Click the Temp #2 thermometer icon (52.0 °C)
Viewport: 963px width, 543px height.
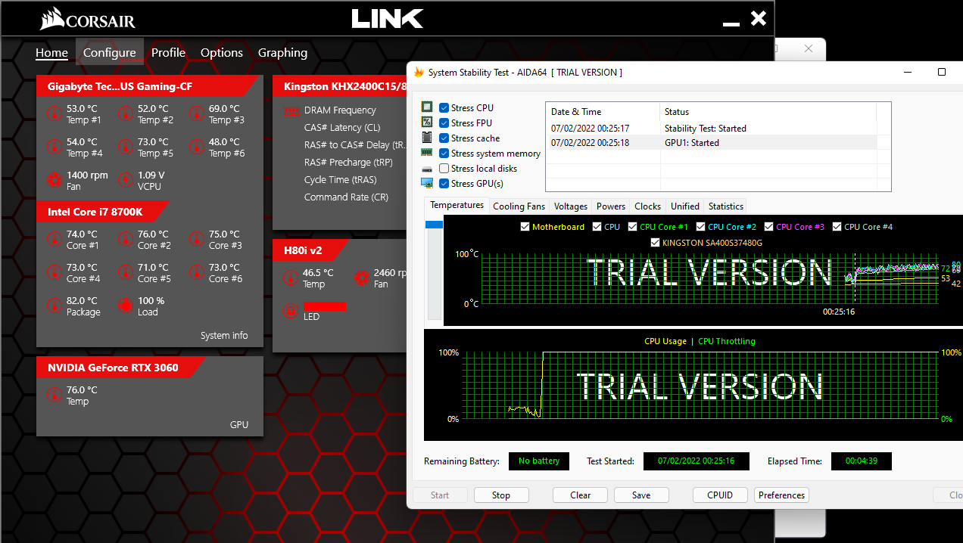[126, 114]
